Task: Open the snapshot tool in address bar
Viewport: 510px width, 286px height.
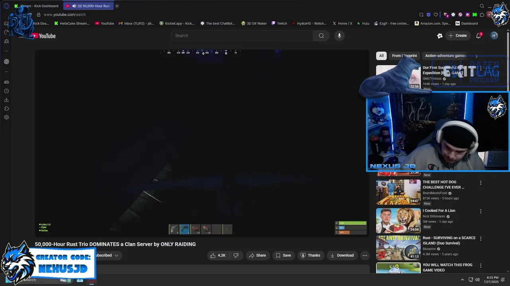Action: coord(422,15)
